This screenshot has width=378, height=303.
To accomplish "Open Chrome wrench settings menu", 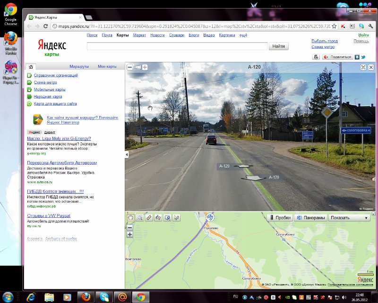I will click(370, 26).
